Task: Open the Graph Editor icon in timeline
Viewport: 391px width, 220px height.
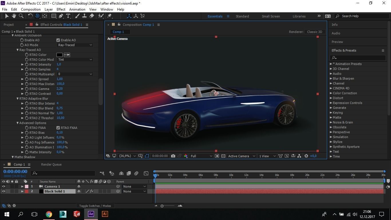Action: tap(146, 173)
